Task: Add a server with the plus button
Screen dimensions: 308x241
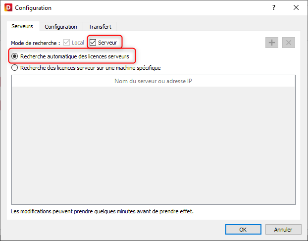Action: tap(272, 43)
